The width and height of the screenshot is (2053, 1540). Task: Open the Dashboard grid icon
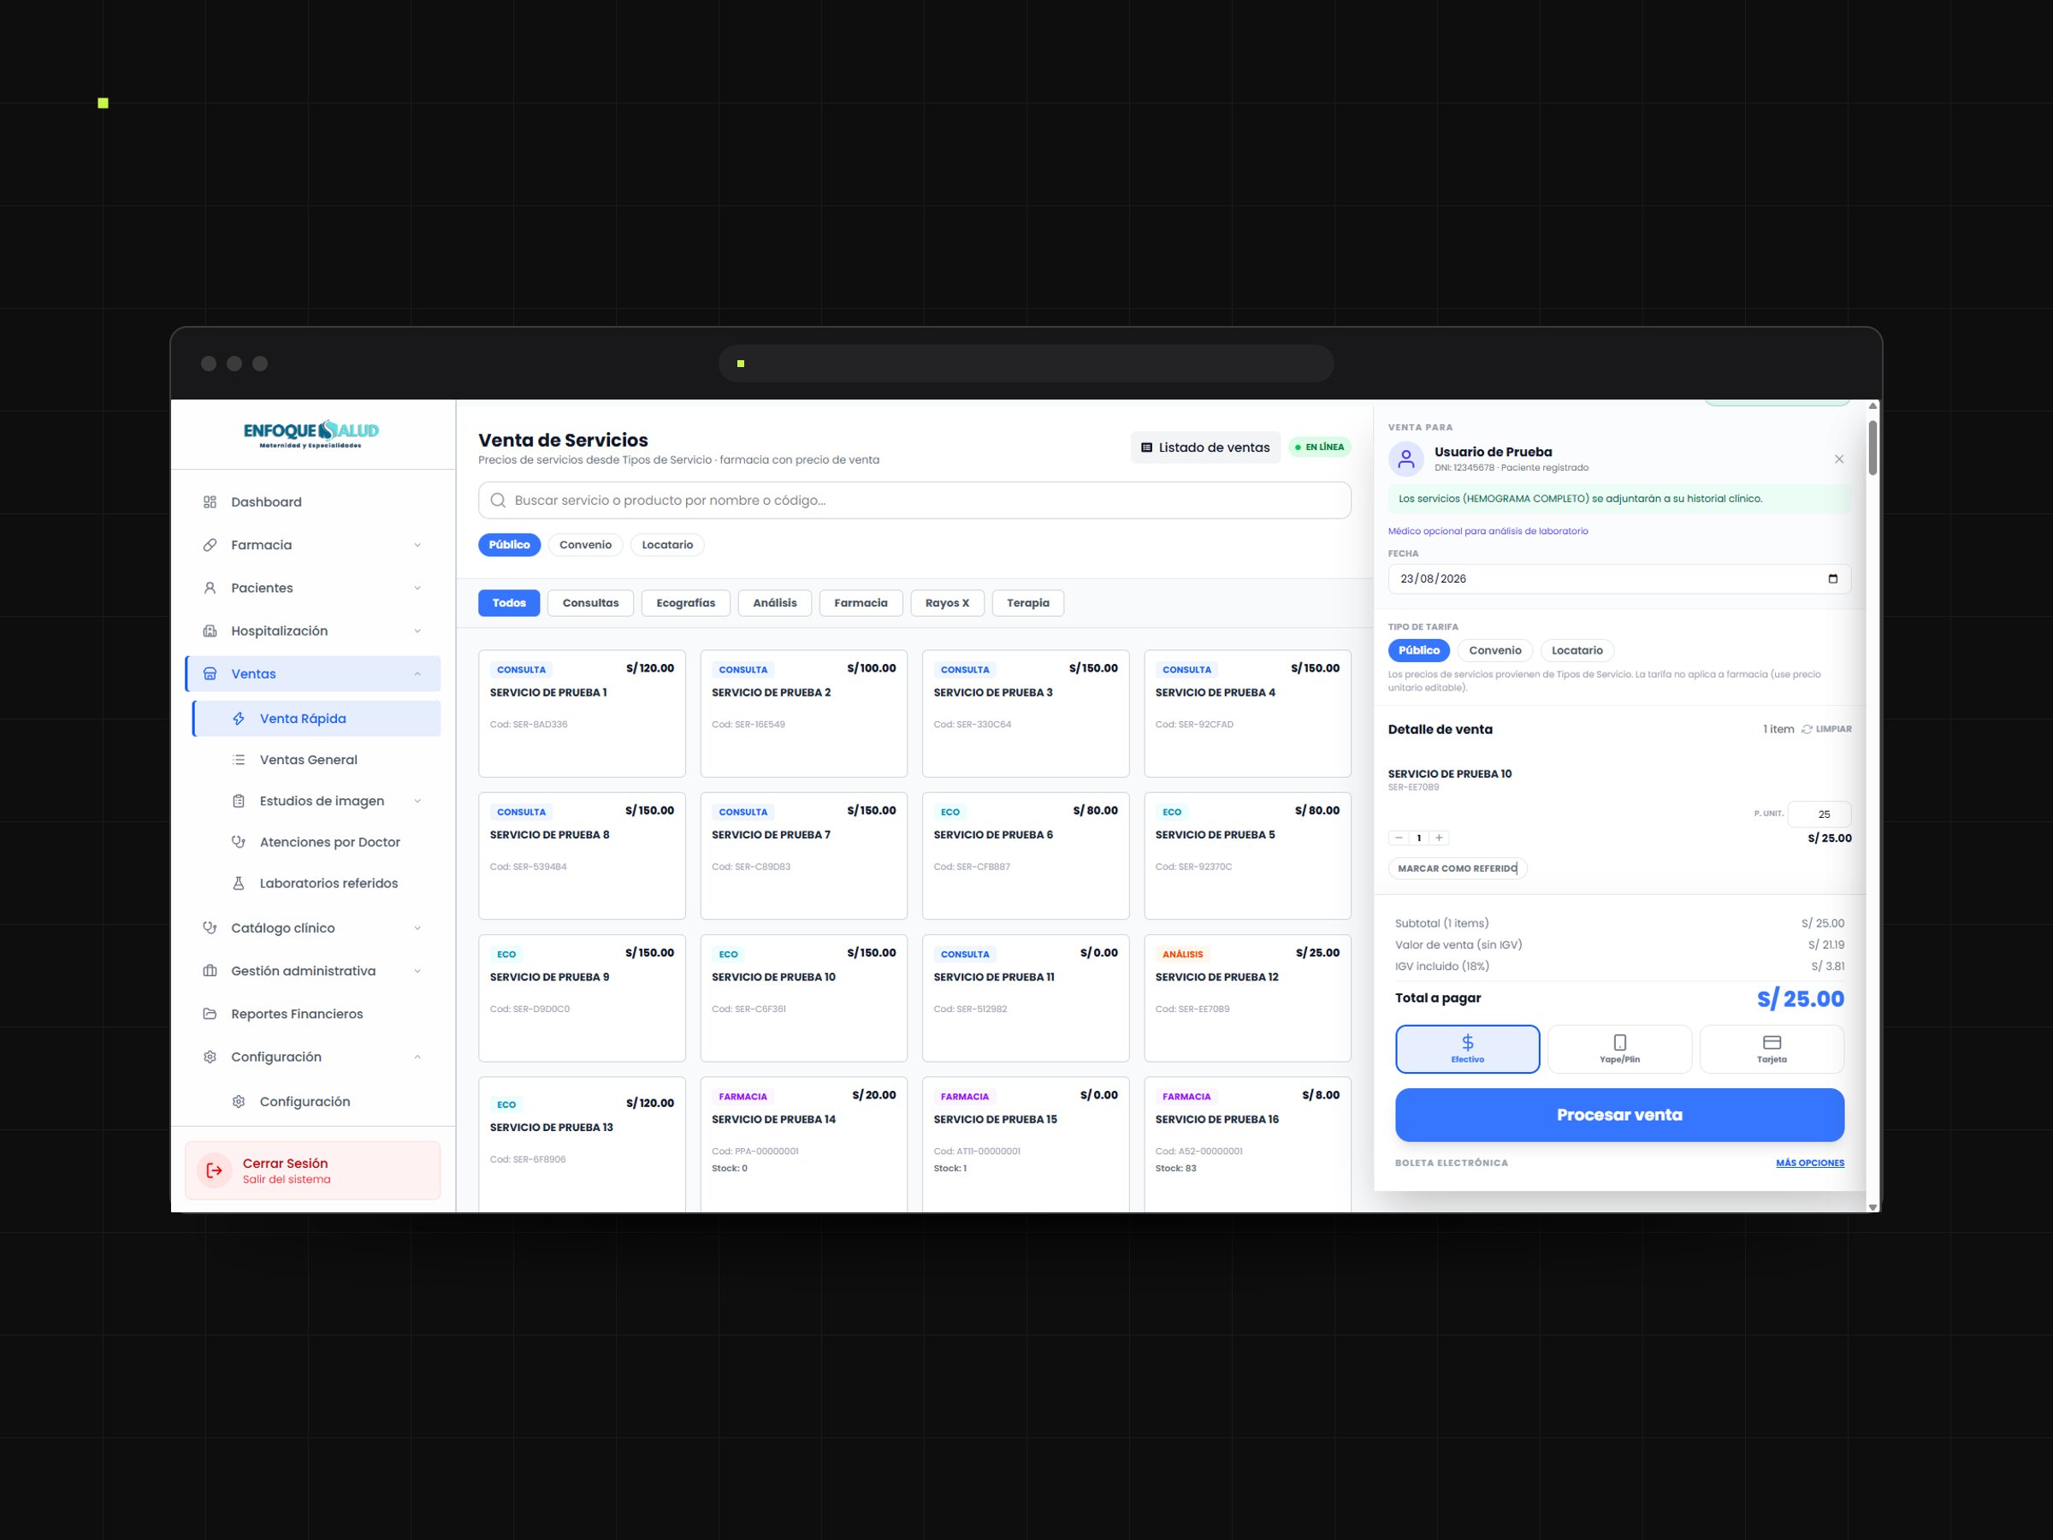coord(210,502)
